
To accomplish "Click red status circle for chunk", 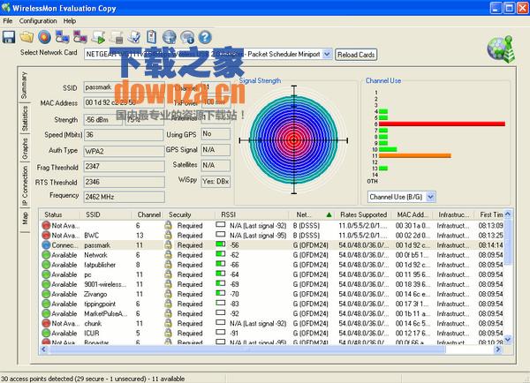I will (x=46, y=323).
